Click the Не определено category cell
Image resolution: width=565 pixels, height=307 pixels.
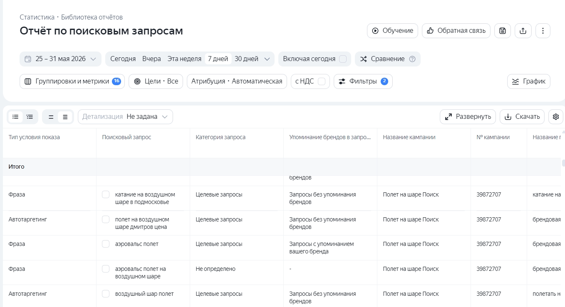[216, 269]
